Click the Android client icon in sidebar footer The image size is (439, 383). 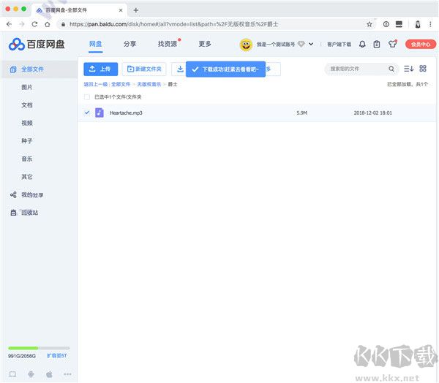pos(31,373)
